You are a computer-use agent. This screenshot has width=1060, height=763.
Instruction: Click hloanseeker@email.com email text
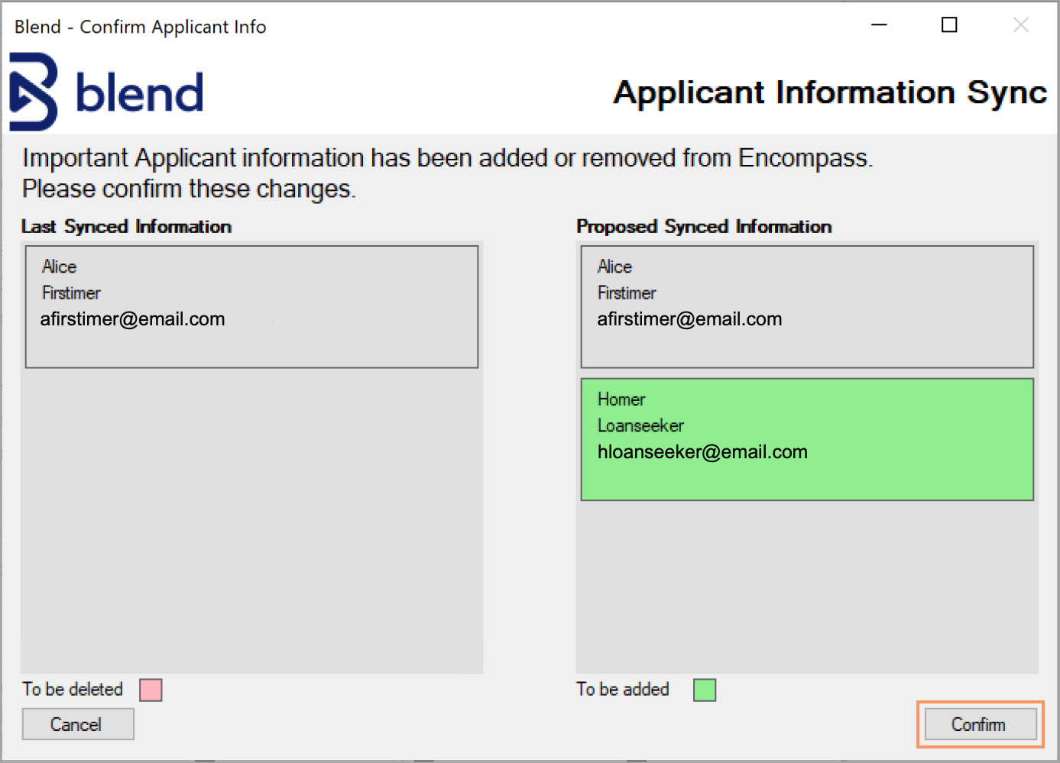pyautogui.click(x=702, y=452)
